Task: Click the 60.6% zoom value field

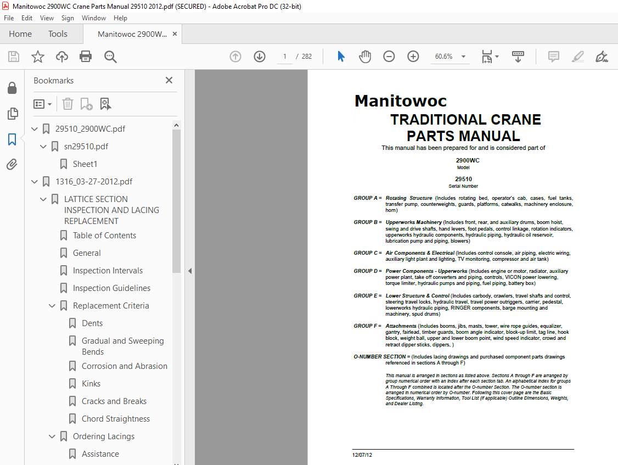Action: (444, 57)
